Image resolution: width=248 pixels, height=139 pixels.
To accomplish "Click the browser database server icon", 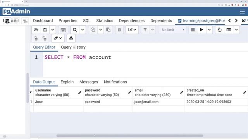I will (x=7, y=21).
